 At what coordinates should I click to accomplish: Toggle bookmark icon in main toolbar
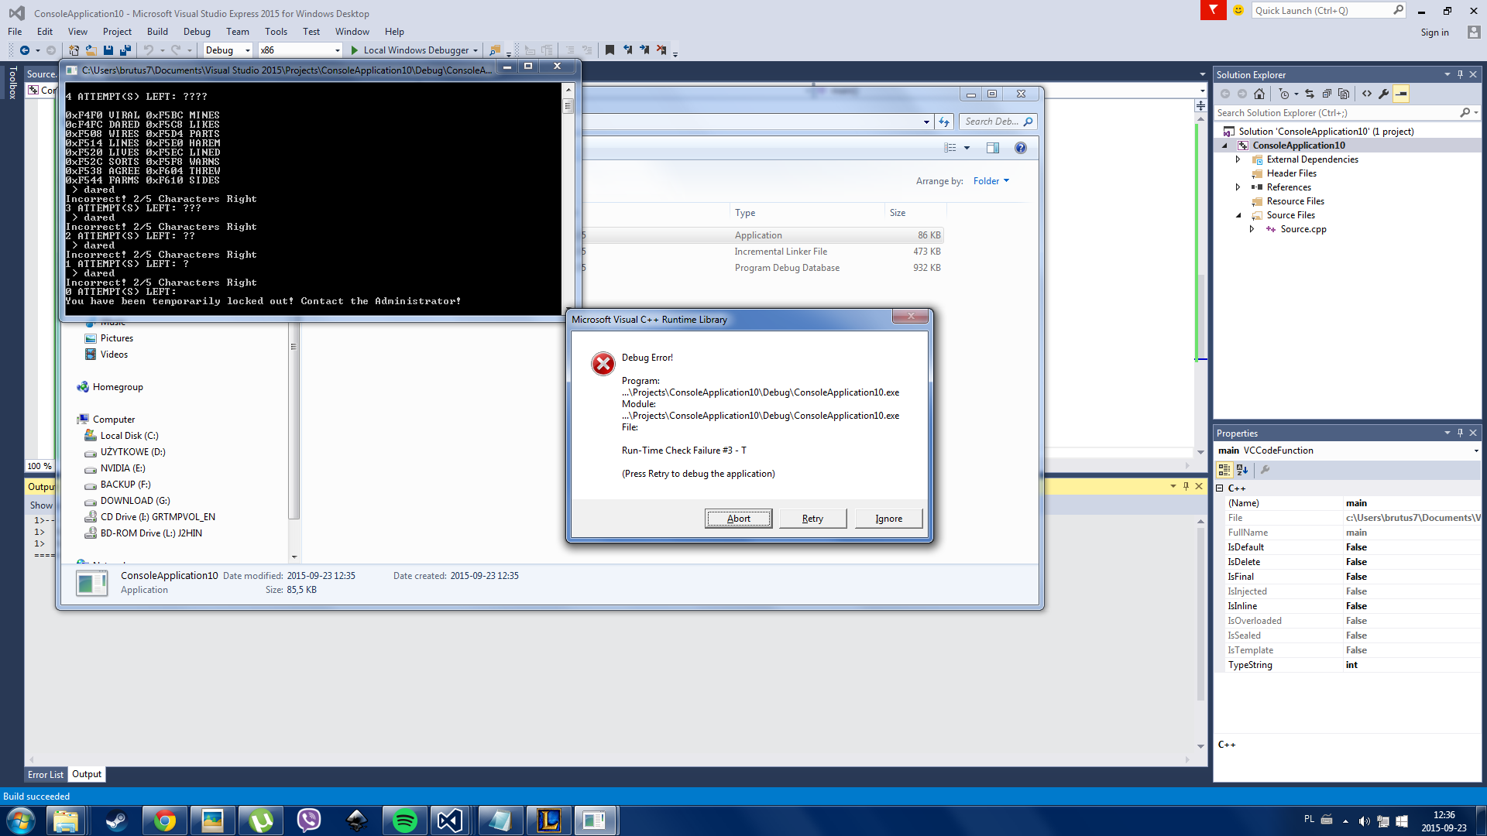(x=610, y=50)
